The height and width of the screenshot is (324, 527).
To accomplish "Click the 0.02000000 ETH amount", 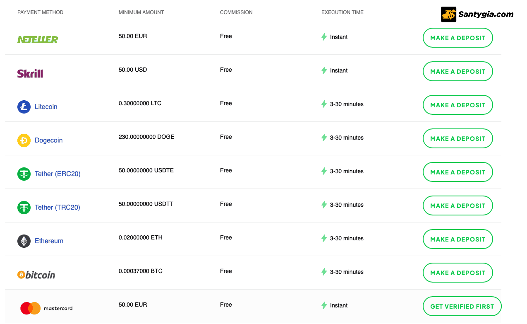I will tap(141, 237).
